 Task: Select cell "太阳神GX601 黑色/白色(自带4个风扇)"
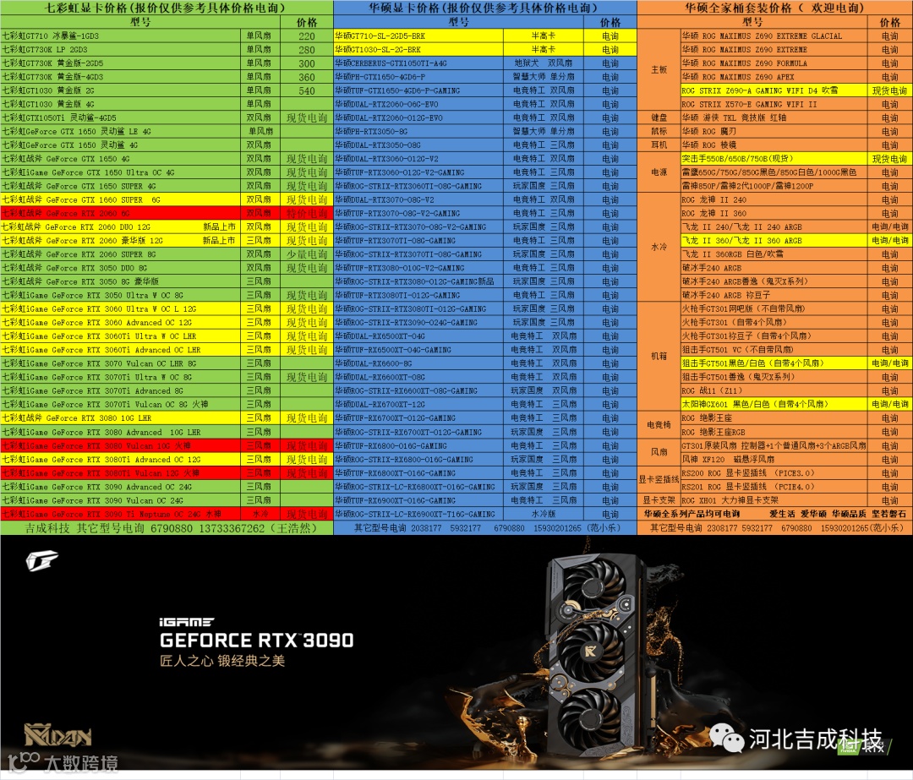click(774, 404)
